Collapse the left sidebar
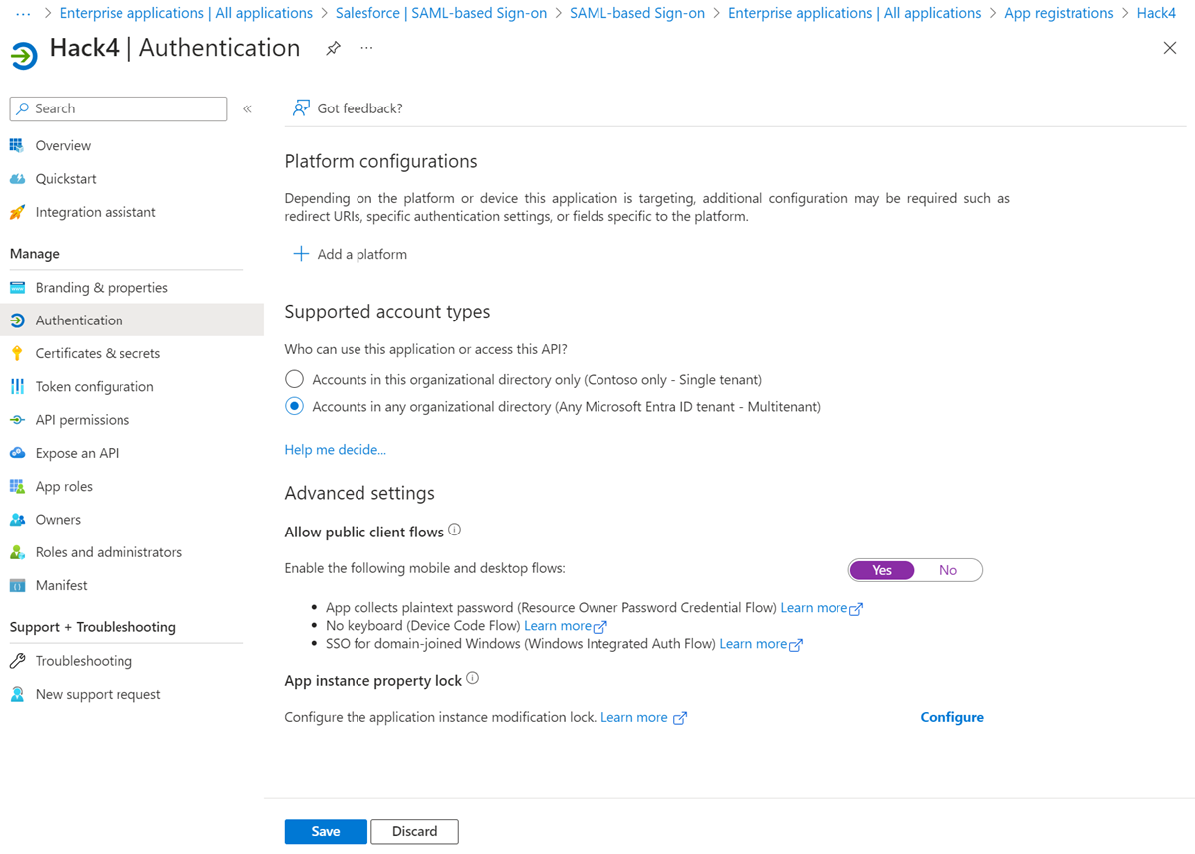Viewport: 1195px width, 854px height. point(247,109)
